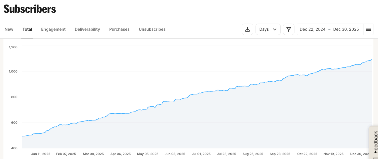Open the filter funnel icon
The image size is (378, 159).
(289, 29)
